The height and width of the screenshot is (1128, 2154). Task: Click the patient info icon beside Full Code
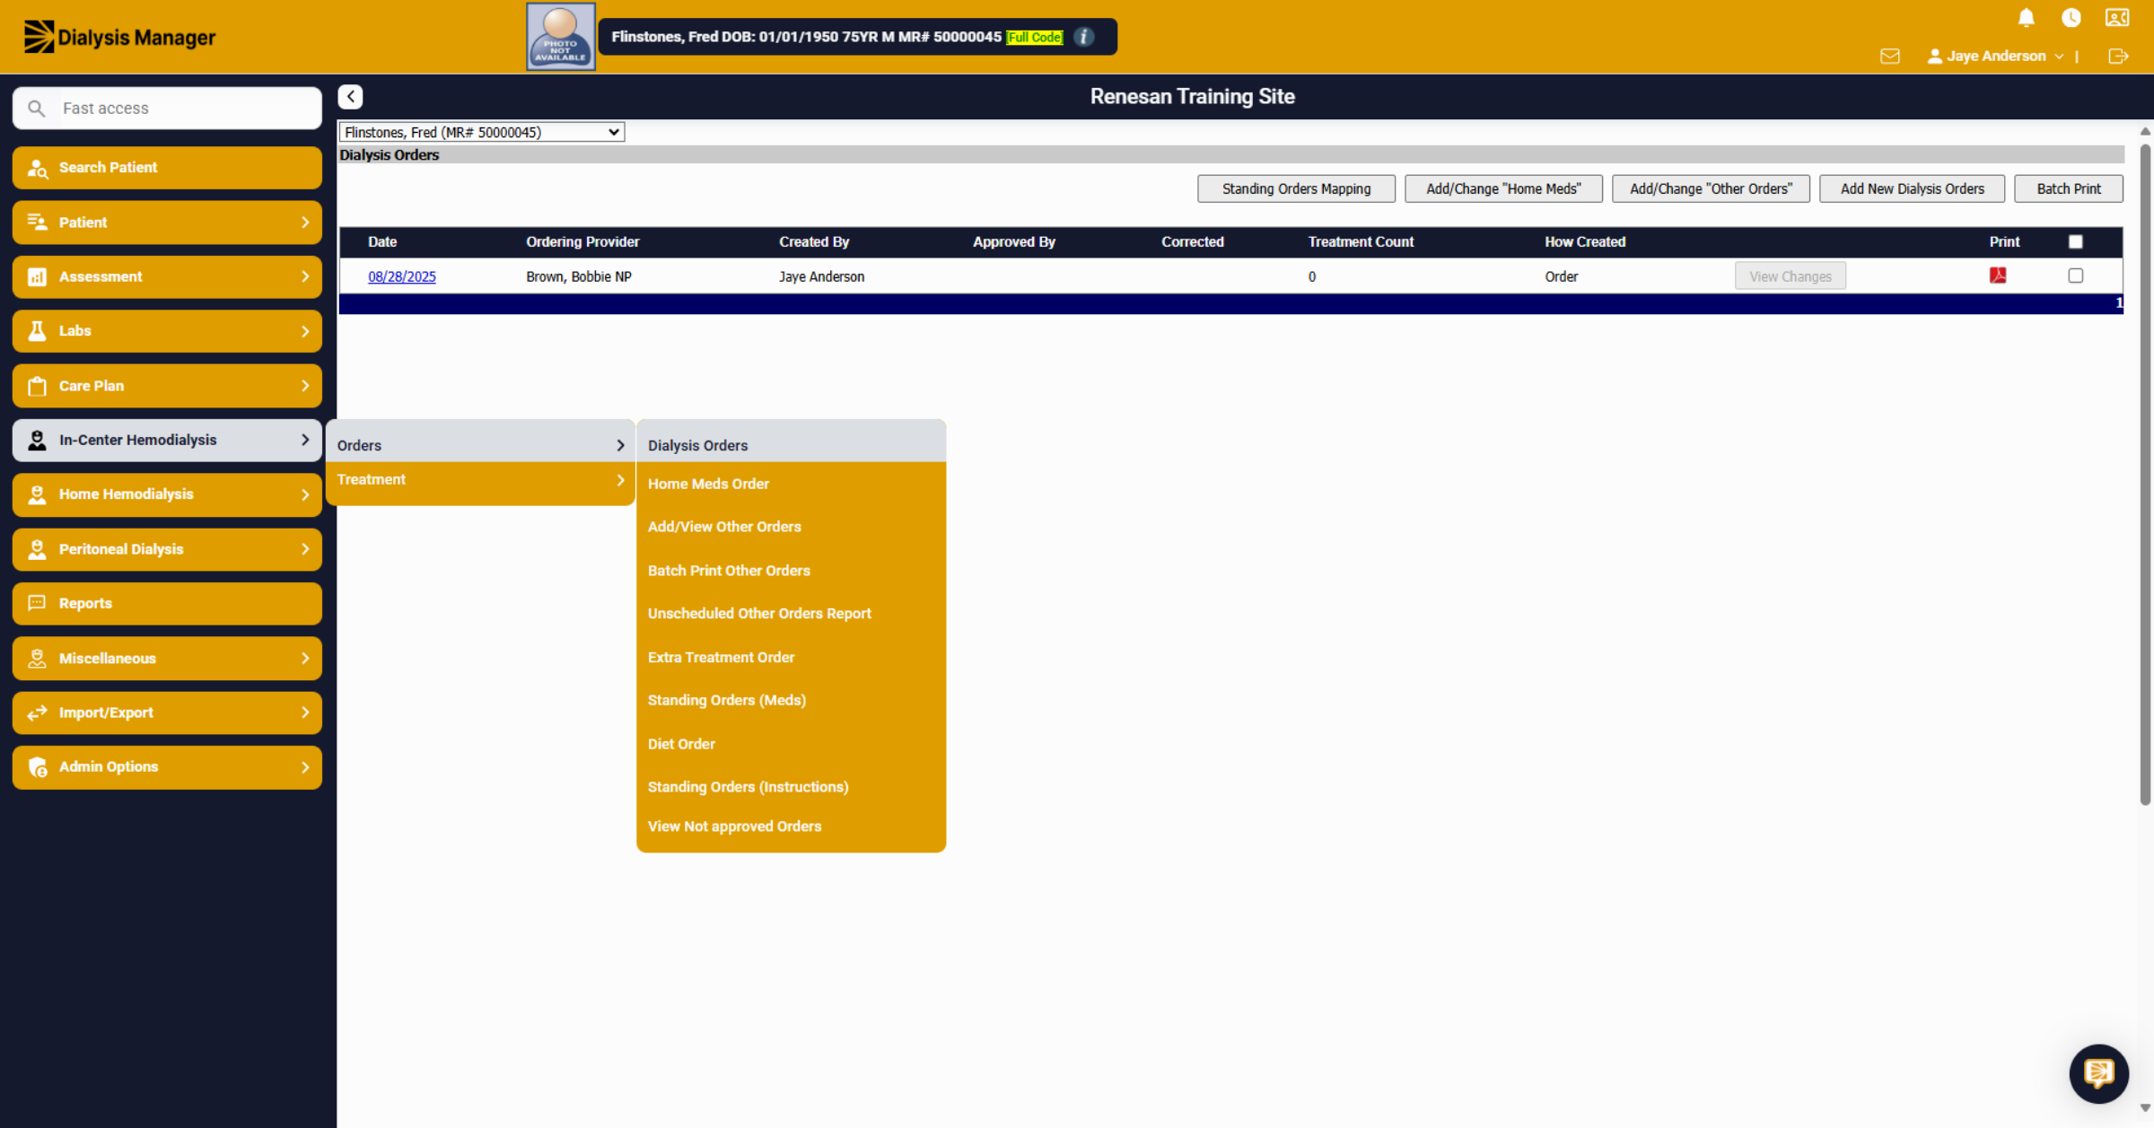click(1083, 37)
